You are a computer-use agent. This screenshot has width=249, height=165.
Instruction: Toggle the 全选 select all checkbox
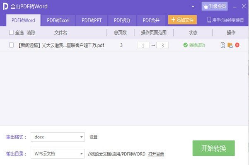(11, 32)
